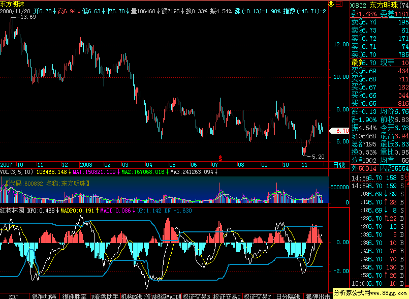Click the MACD:0.086 readout
The width and height of the screenshot is (409, 299).
coord(115,211)
